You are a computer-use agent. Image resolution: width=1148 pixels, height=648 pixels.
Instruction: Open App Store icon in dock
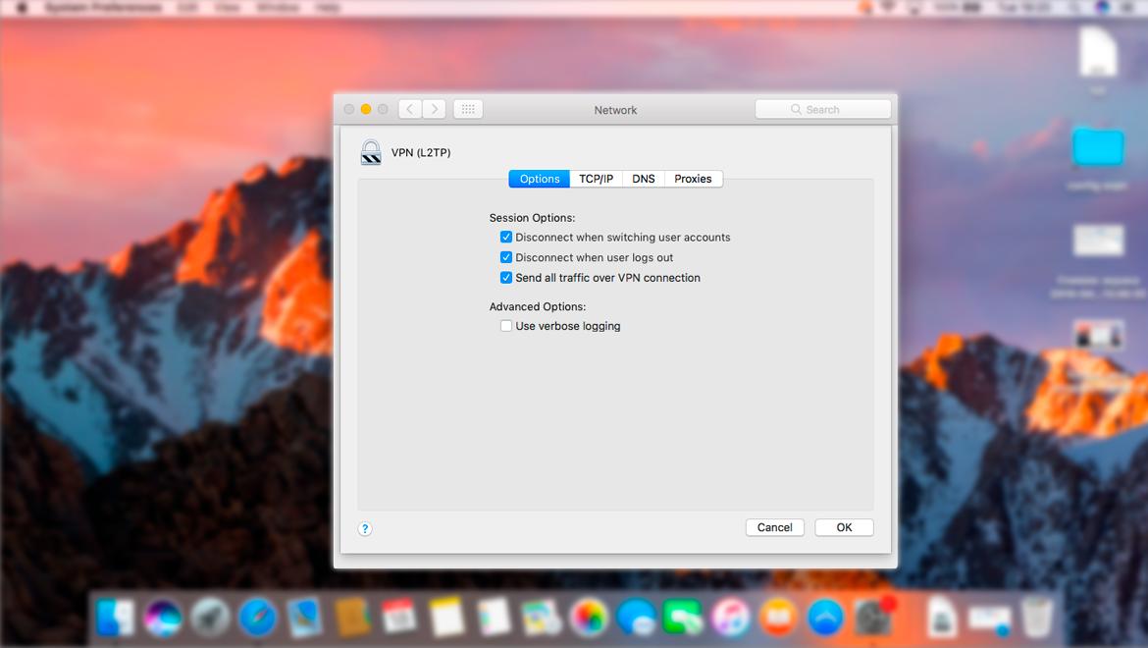[x=826, y=618]
